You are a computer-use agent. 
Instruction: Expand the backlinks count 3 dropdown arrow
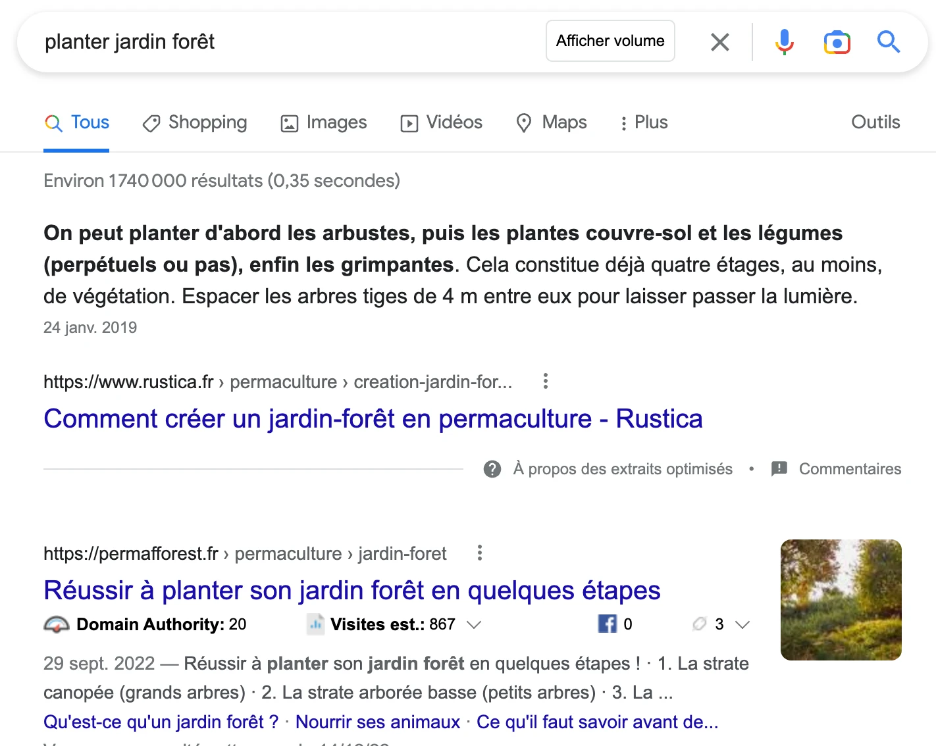click(742, 624)
